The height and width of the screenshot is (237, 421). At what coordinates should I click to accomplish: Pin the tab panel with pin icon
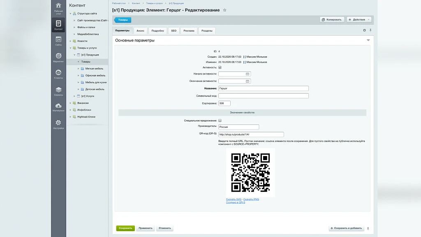point(370,30)
